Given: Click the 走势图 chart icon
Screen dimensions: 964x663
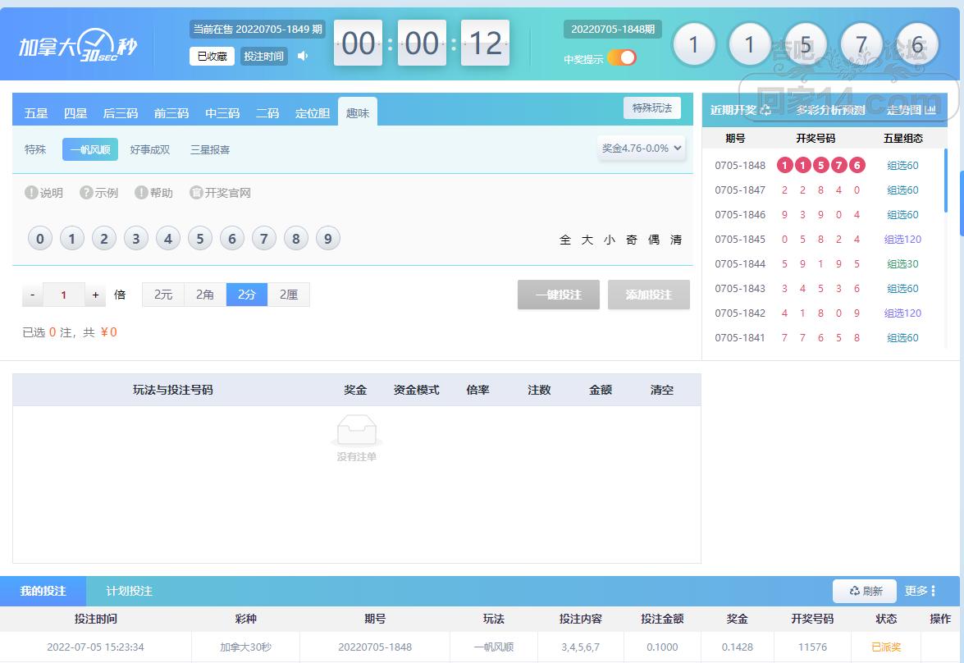Looking at the screenshot, I should tap(930, 110).
